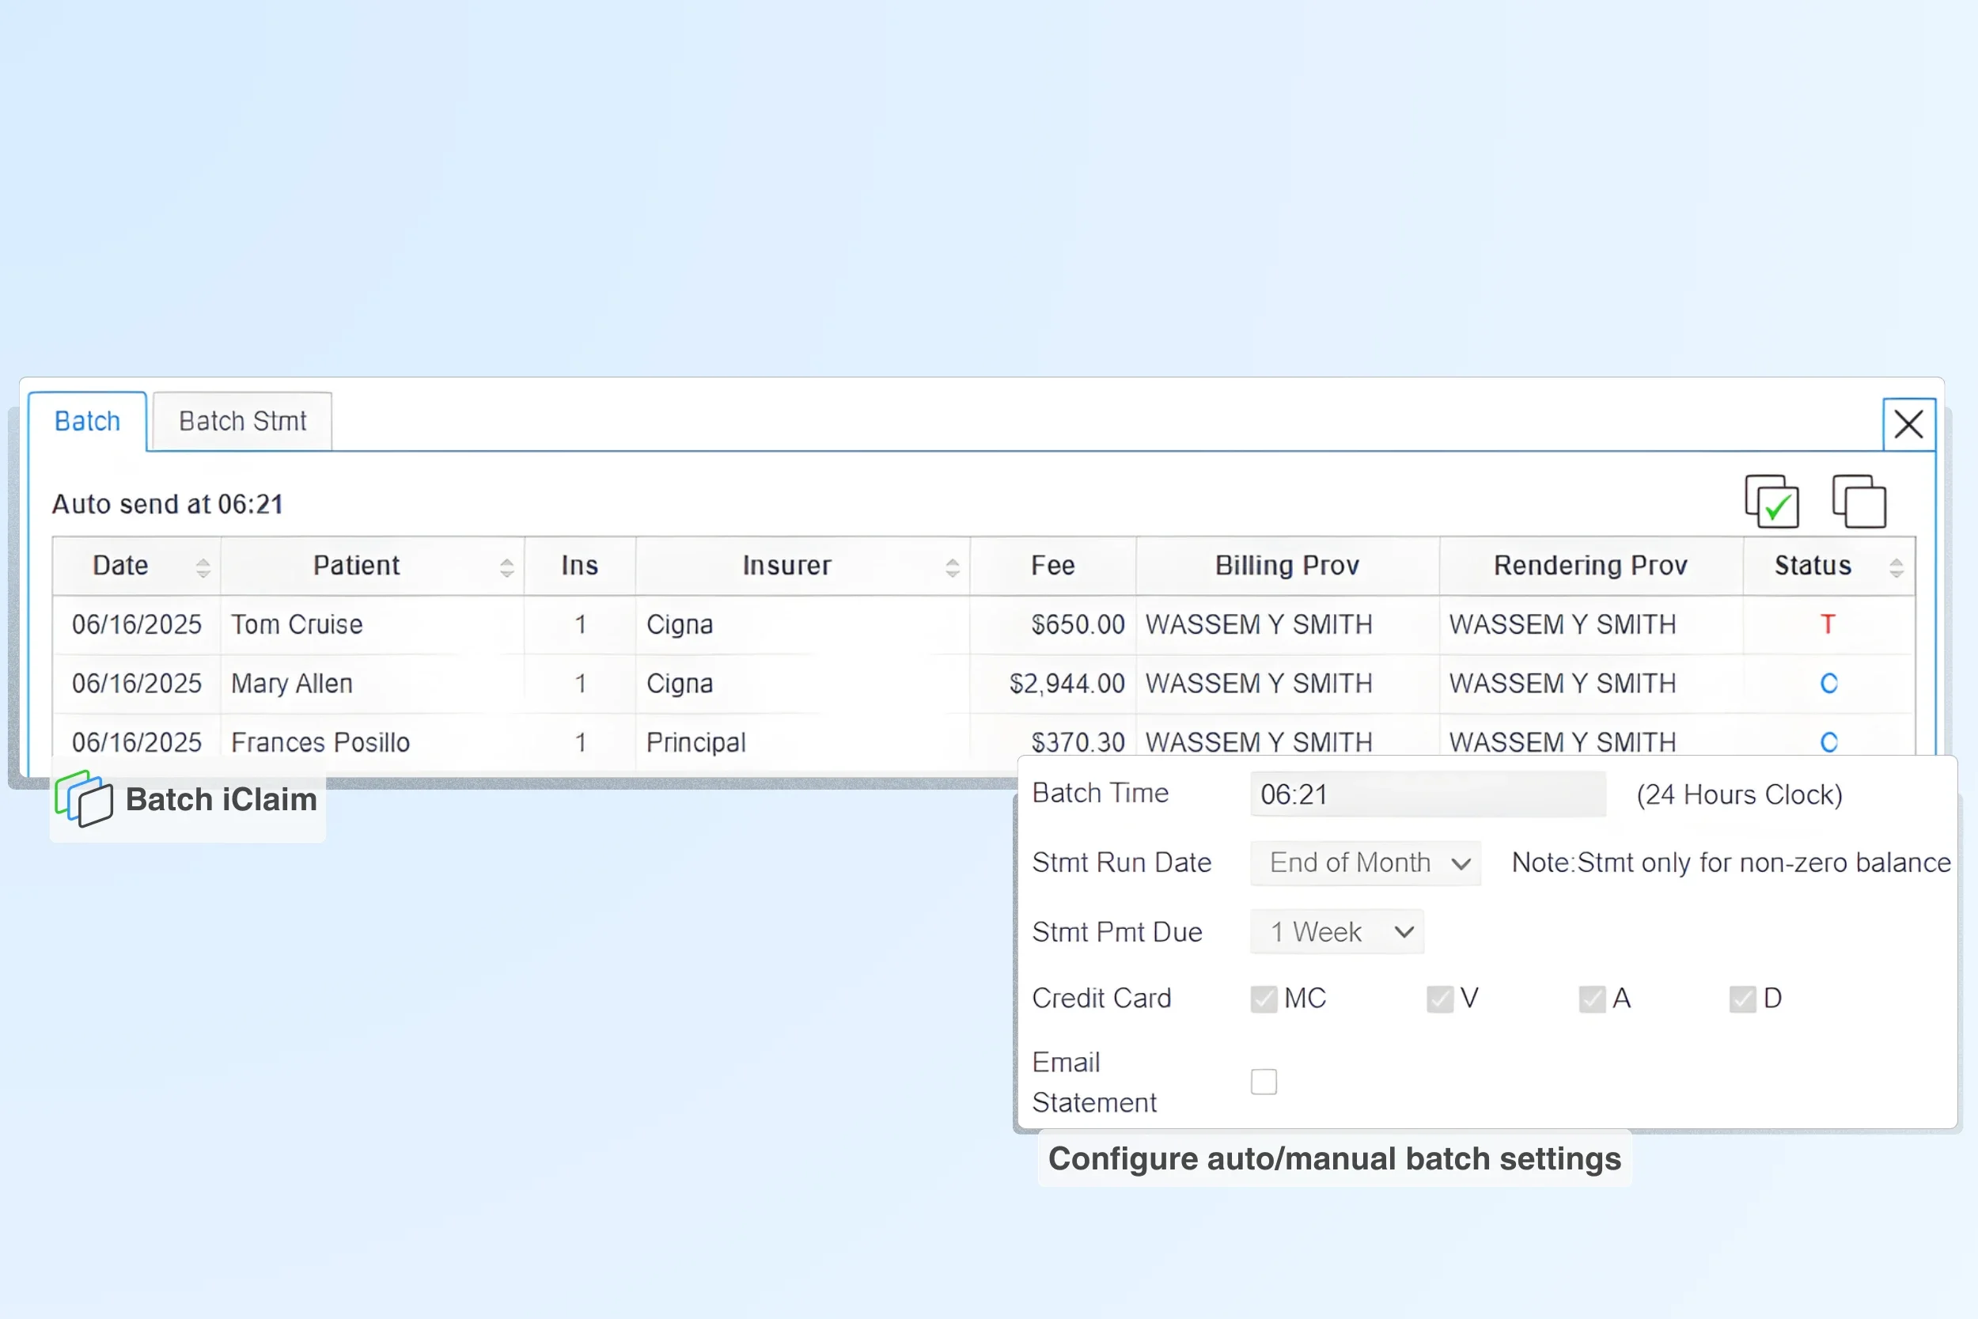Viewport: 1978px width, 1319px height.
Task: Close the Batch iClaim dialog
Action: (1909, 425)
